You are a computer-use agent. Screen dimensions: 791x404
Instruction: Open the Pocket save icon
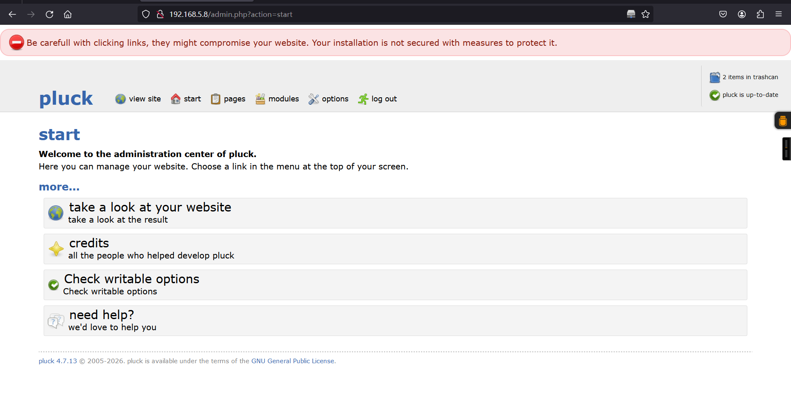click(723, 14)
